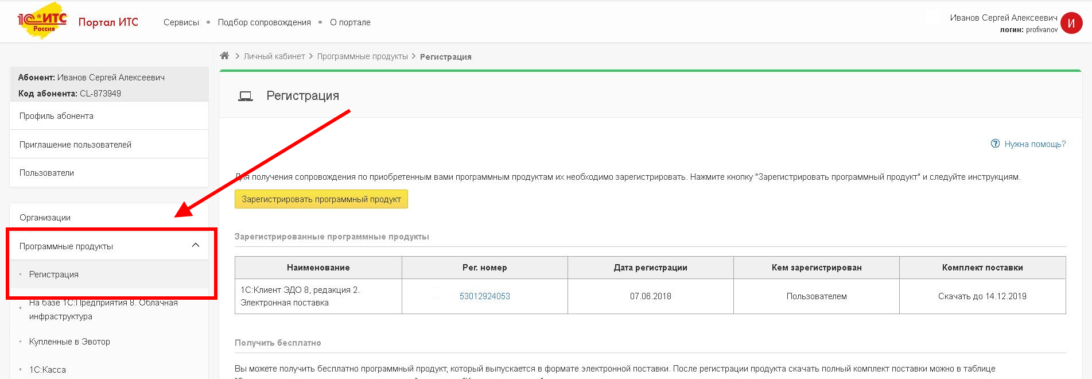Click the home icon in breadcrumbs
Image resolution: width=1092 pixels, height=379 pixels.
[224, 56]
